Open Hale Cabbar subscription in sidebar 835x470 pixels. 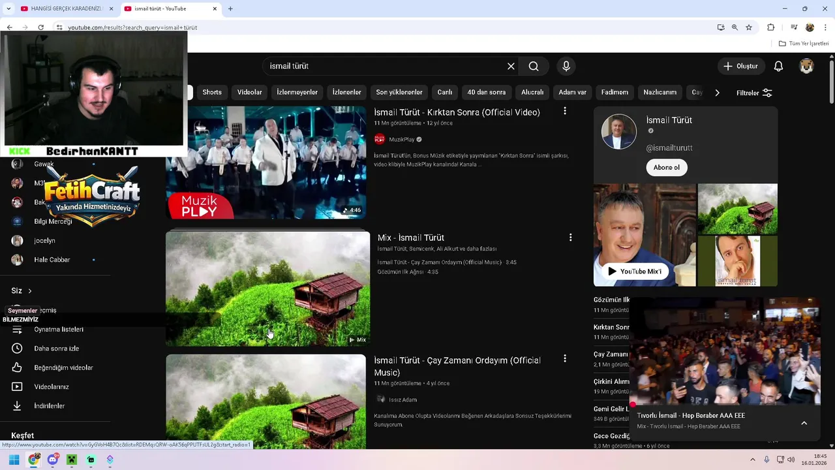pos(52,260)
